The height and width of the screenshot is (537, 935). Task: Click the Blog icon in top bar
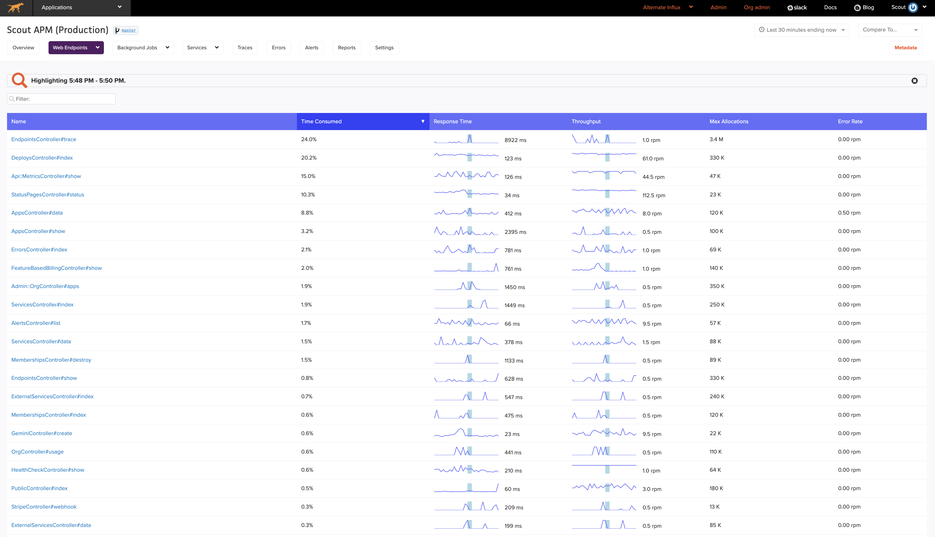(857, 8)
